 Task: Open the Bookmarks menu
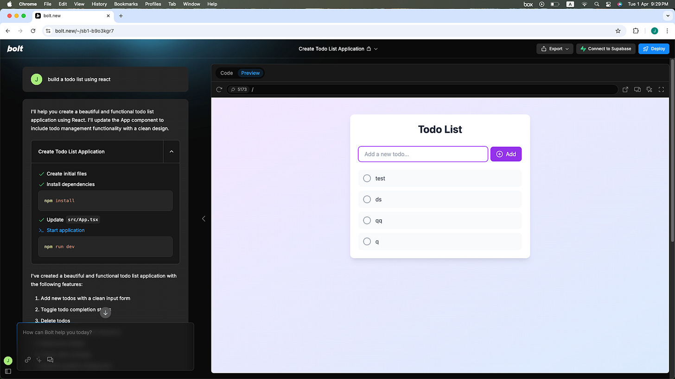126,4
